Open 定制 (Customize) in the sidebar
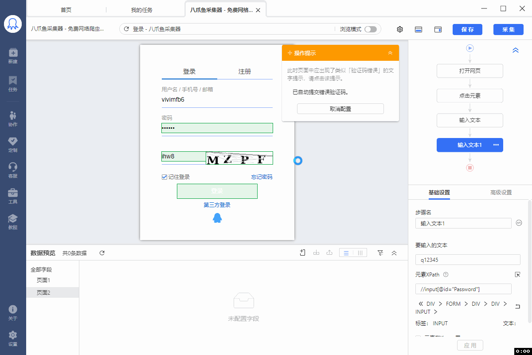The image size is (532, 355). (13, 145)
